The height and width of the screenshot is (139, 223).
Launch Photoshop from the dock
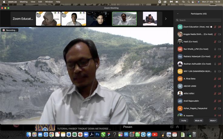(98, 134)
